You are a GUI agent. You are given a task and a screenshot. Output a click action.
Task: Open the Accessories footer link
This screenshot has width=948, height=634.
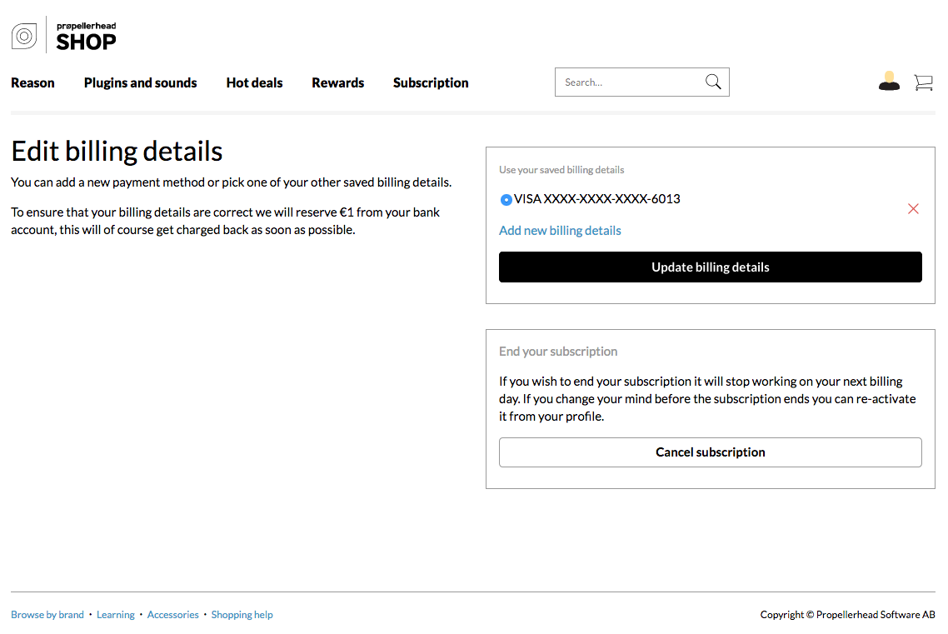[173, 615]
